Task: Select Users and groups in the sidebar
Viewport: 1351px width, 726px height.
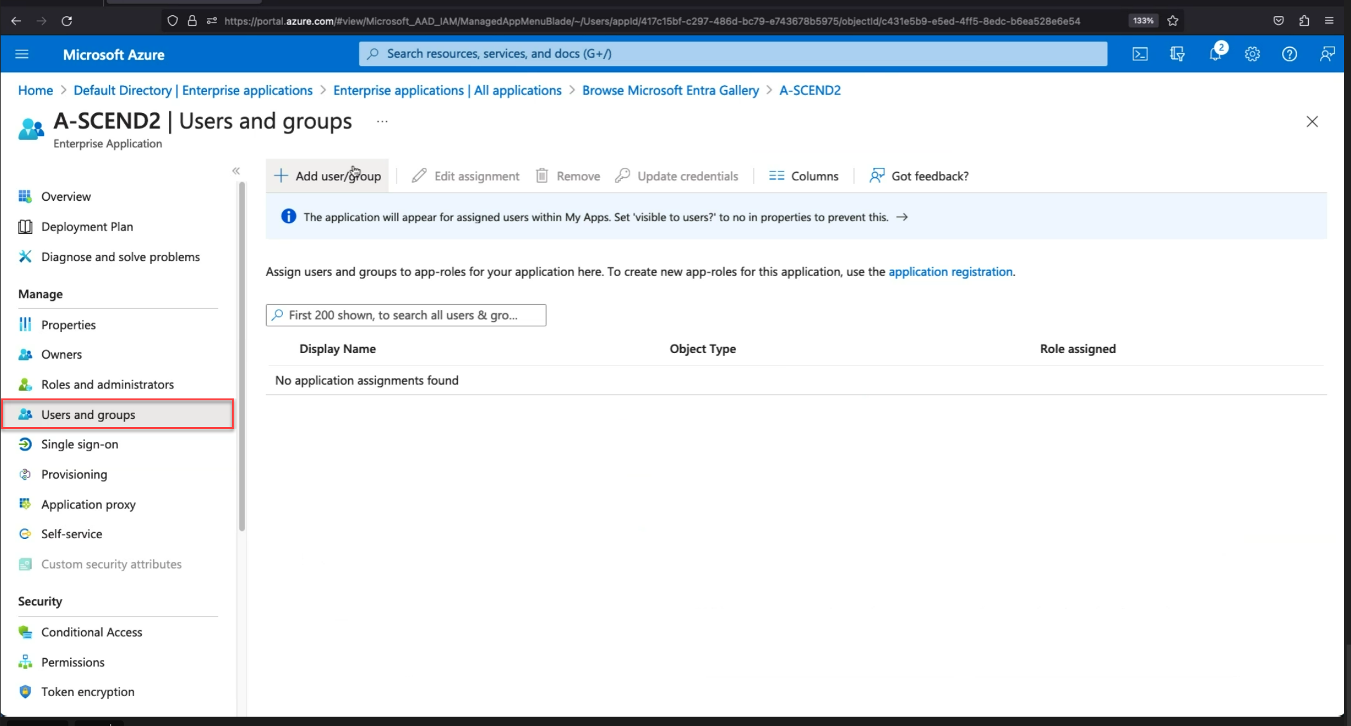Action: pos(88,414)
